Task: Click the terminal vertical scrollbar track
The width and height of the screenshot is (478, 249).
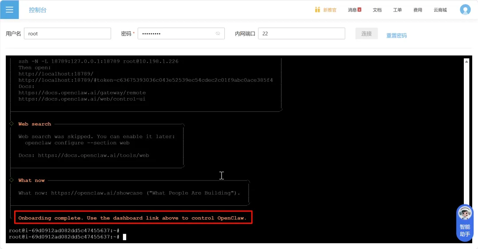Action: pyautogui.click(x=466, y=134)
